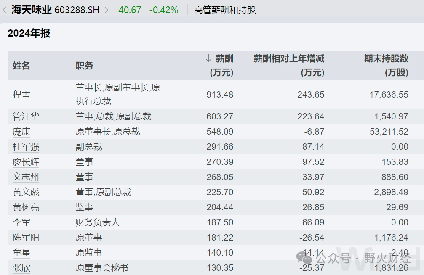This screenshot has height=275, width=424.
Task: Open profile of 程雪
Action: 21,95
